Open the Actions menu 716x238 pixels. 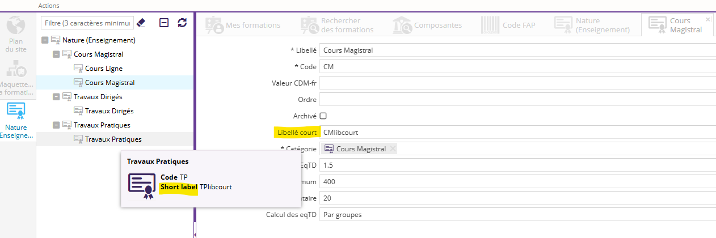[48, 5]
